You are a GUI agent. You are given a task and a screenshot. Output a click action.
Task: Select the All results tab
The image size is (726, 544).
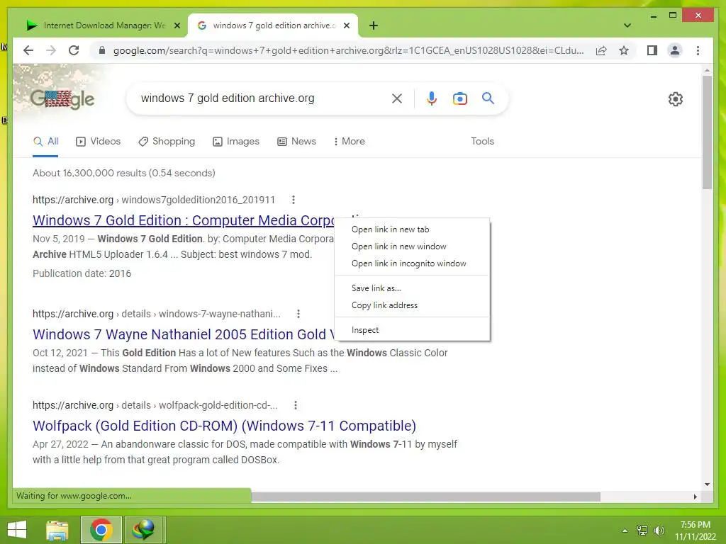click(x=46, y=141)
